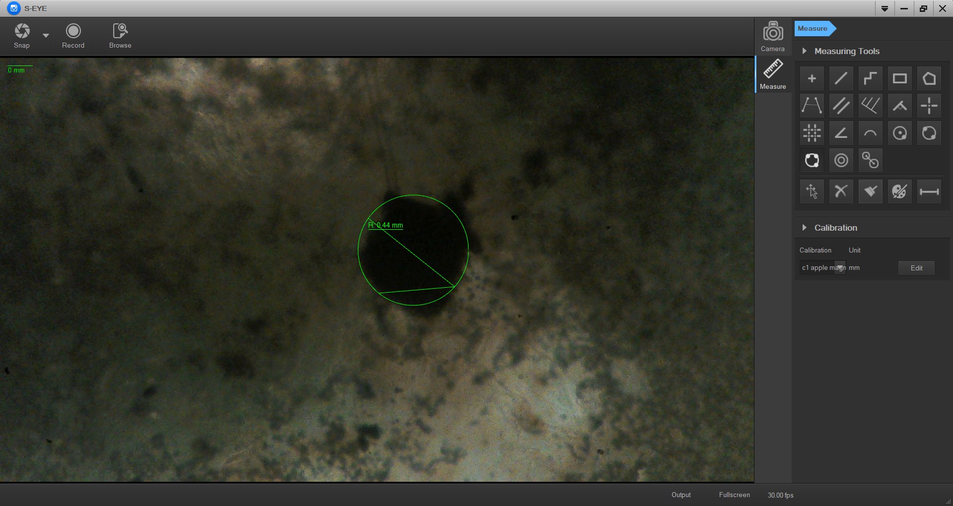Enter Fullscreen view
This screenshot has height=506, width=953.
[735, 495]
